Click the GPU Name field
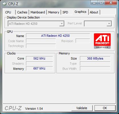Screen dimensions: 119x114 pos(58,36)
